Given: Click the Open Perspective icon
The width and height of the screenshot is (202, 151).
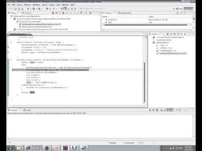Looking at the screenshot, I should (174, 9).
